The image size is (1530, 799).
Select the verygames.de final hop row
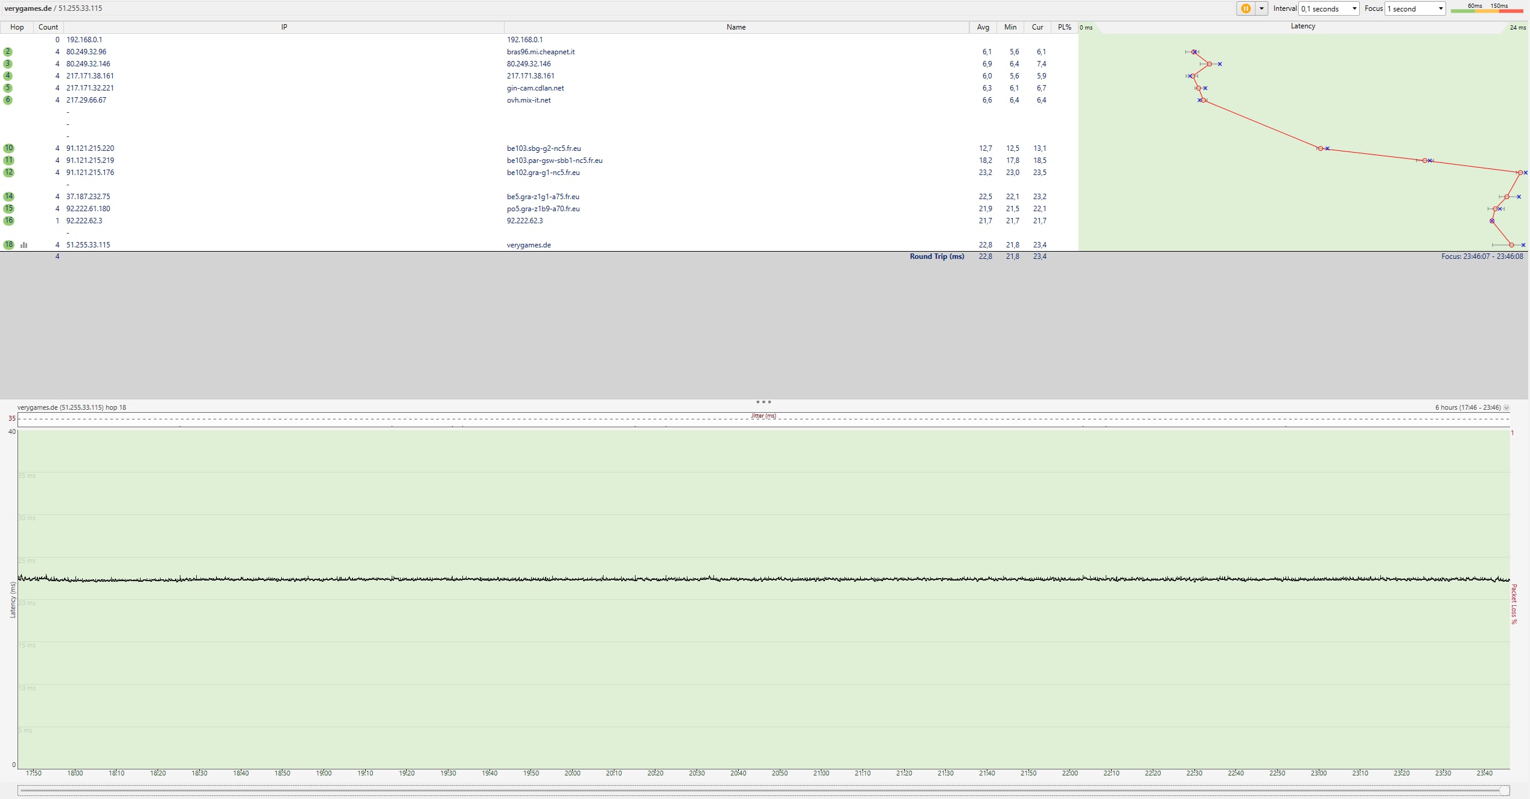[528, 245]
